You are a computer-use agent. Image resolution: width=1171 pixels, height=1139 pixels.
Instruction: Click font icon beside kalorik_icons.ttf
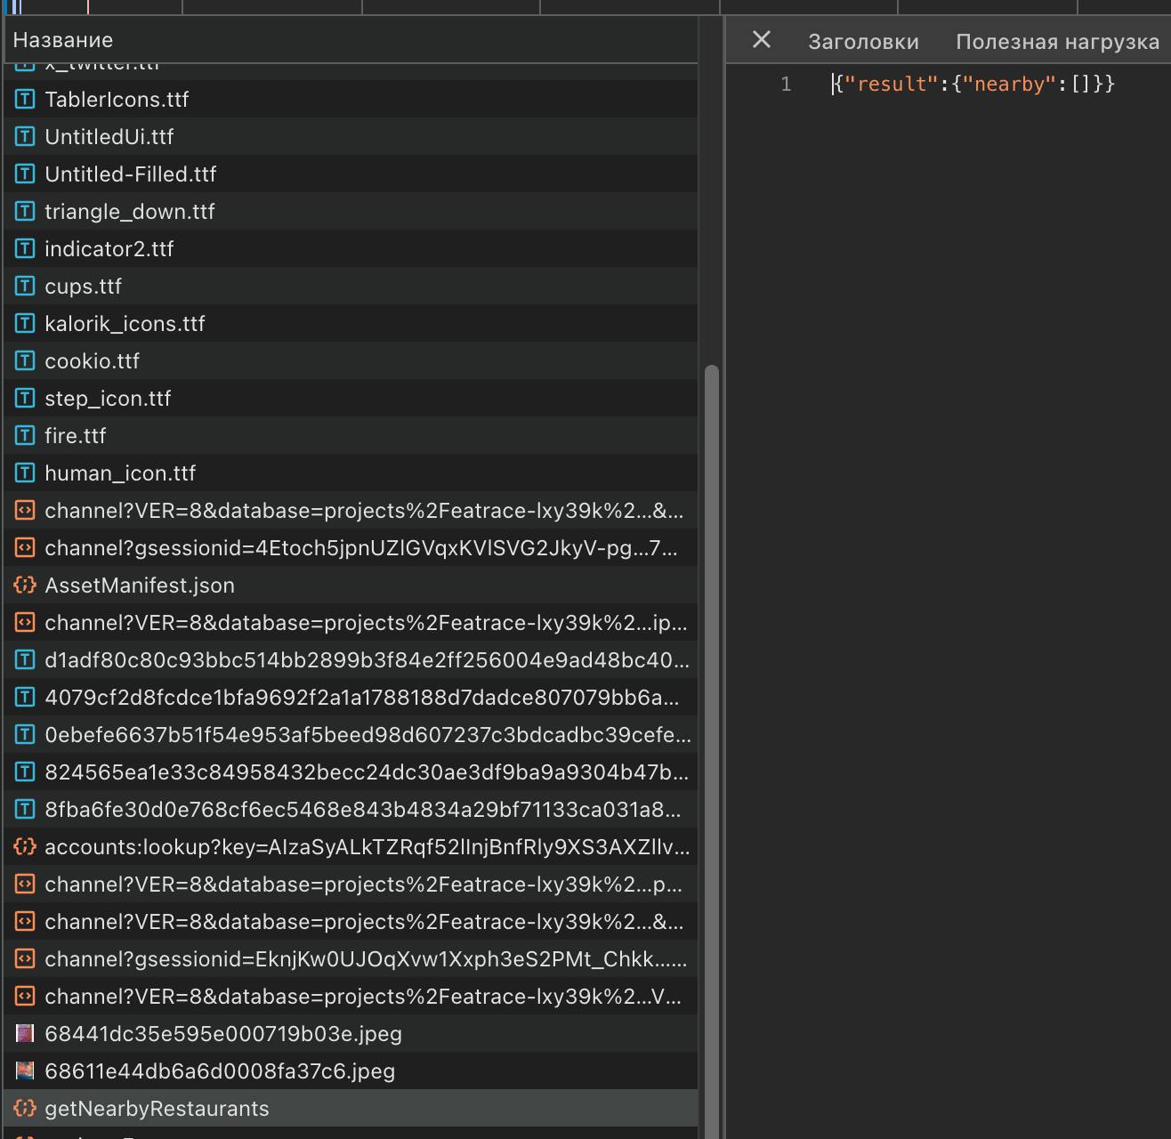[x=25, y=324]
